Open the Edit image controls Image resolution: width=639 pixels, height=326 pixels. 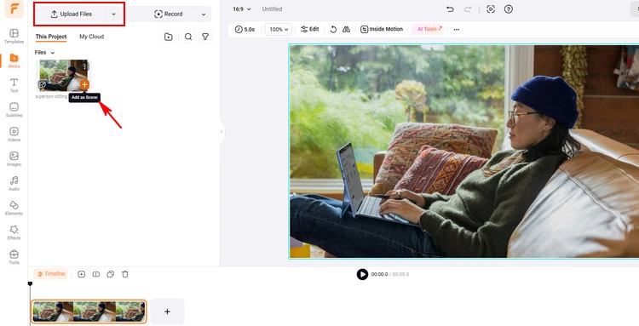tap(310, 29)
